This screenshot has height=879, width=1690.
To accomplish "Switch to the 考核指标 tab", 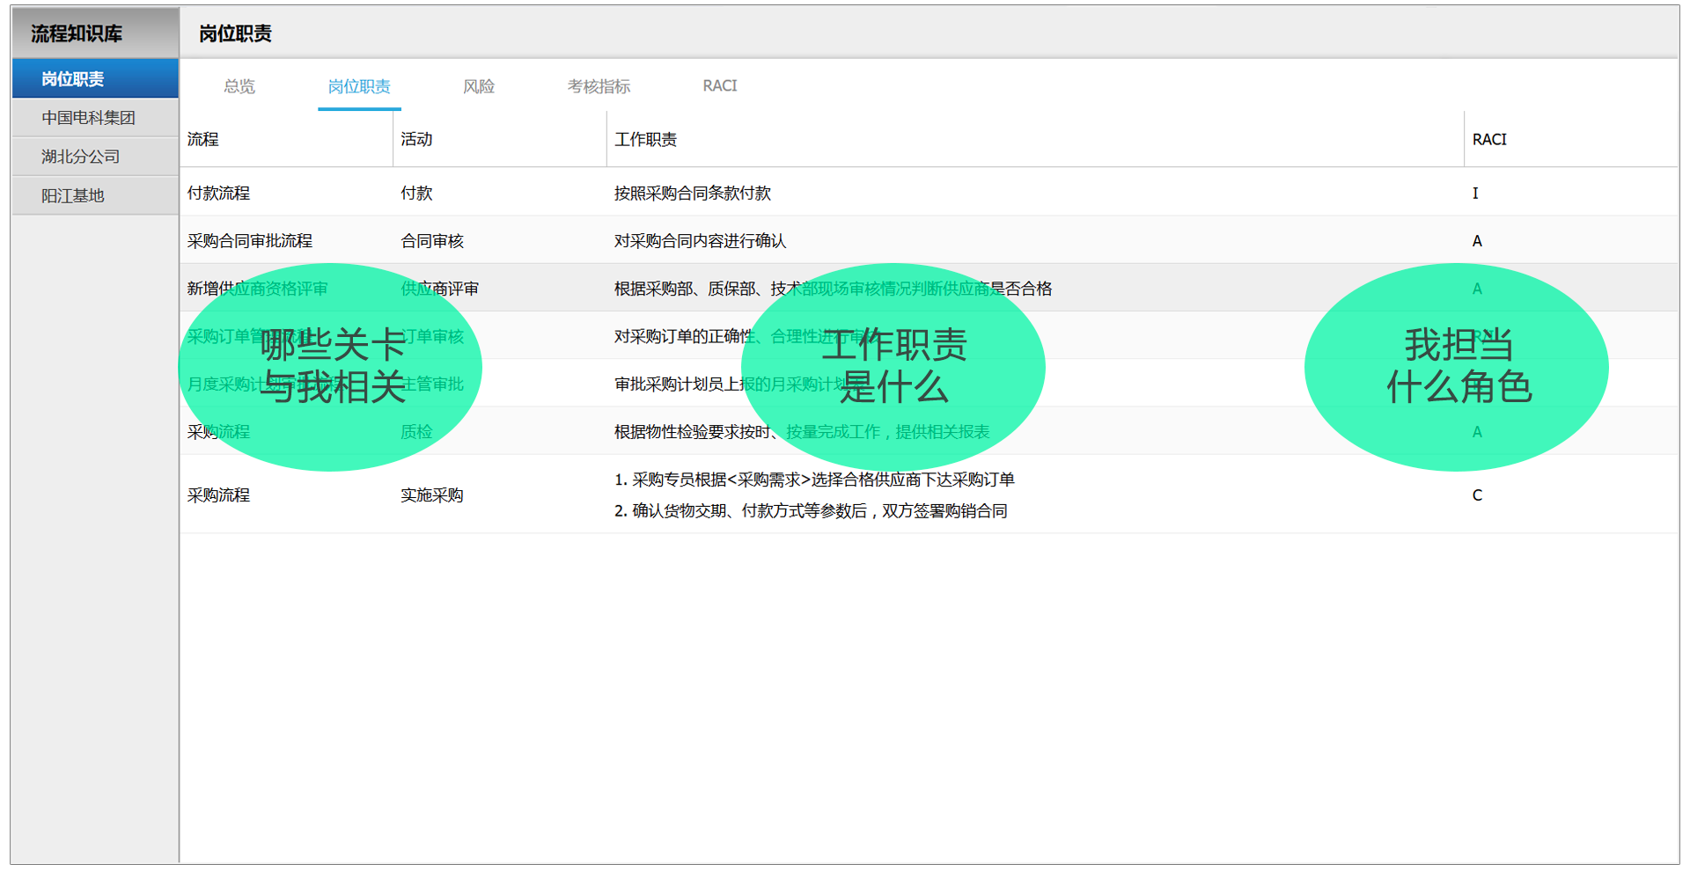I will coord(599,86).
